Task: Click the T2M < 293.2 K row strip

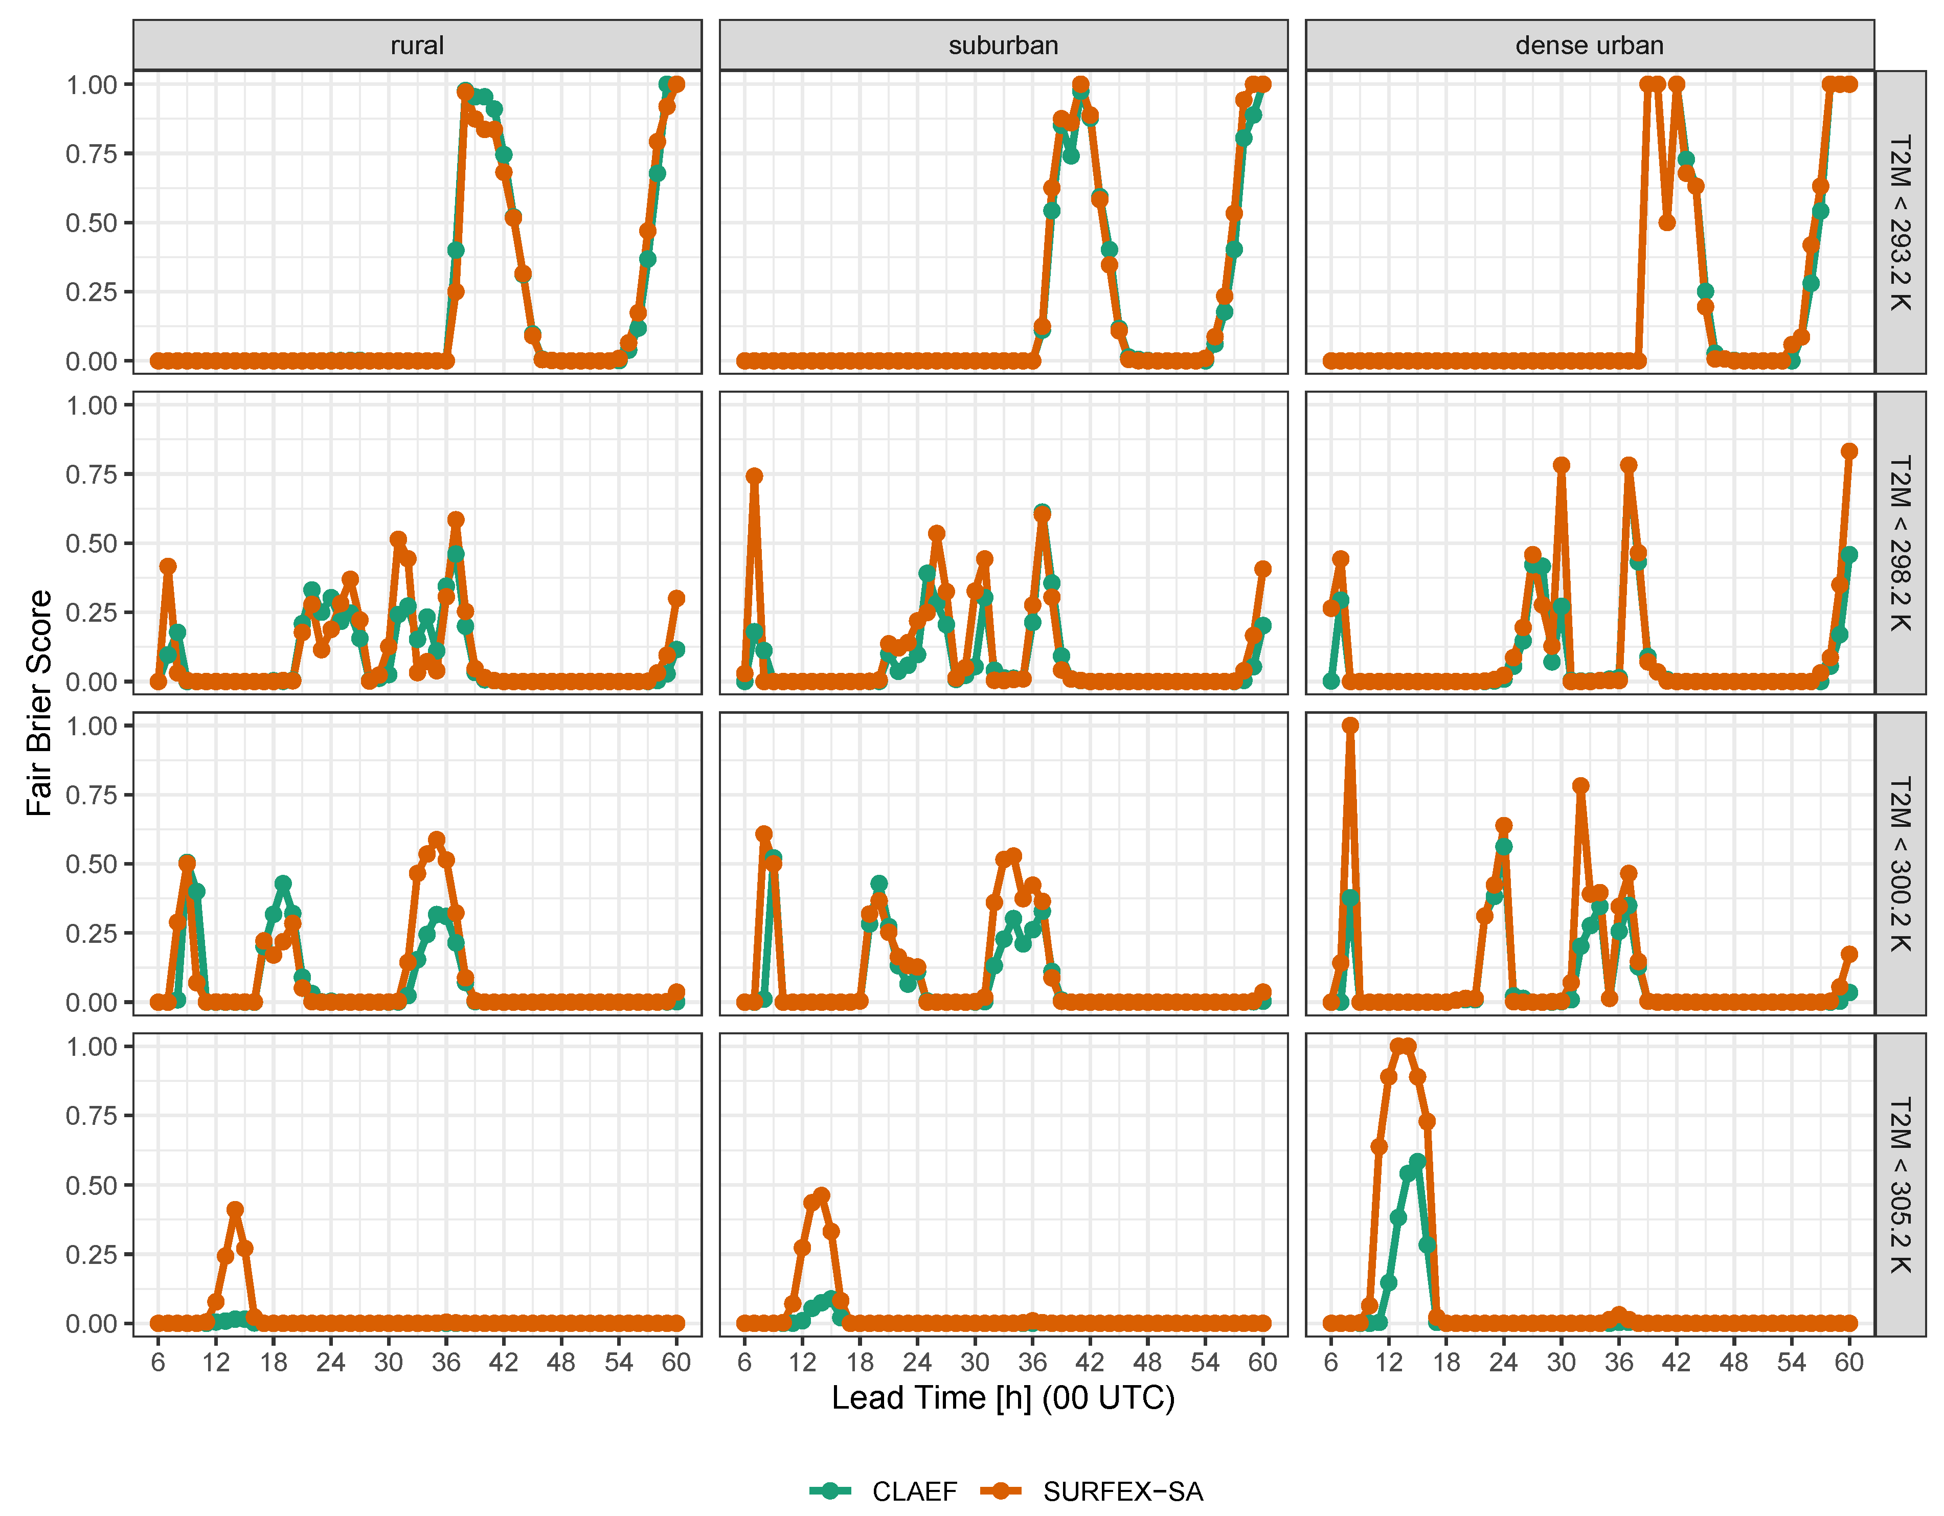Action: pyautogui.click(x=1900, y=222)
